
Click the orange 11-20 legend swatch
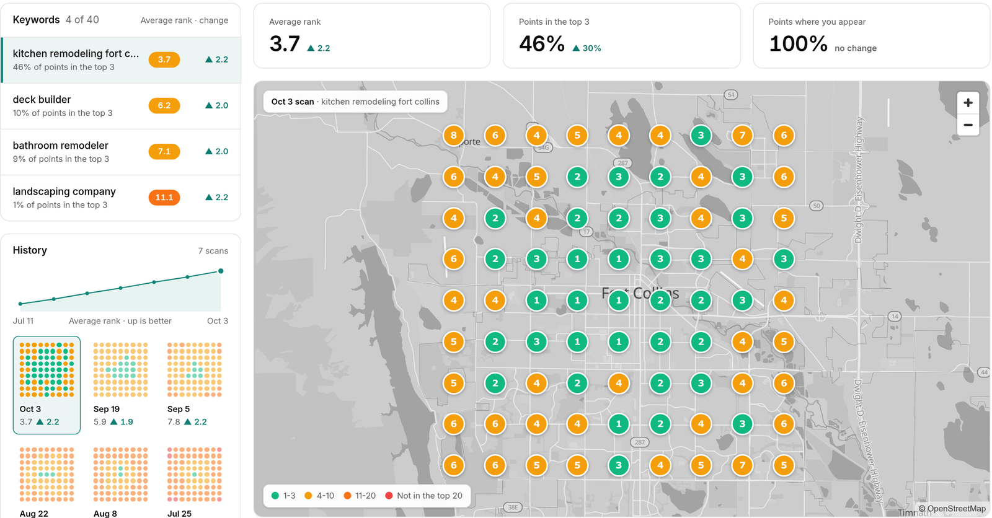[347, 496]
